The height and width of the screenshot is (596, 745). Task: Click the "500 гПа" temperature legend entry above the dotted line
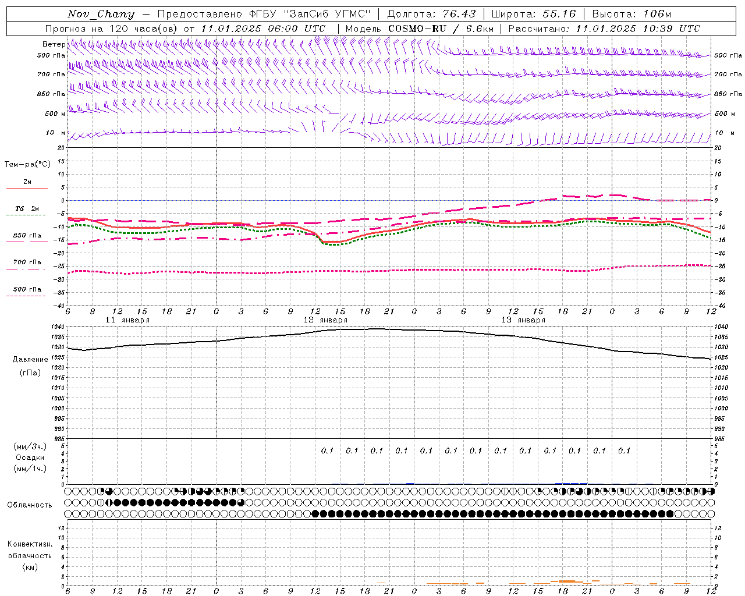pyautogui.click(x=27, y=289)
